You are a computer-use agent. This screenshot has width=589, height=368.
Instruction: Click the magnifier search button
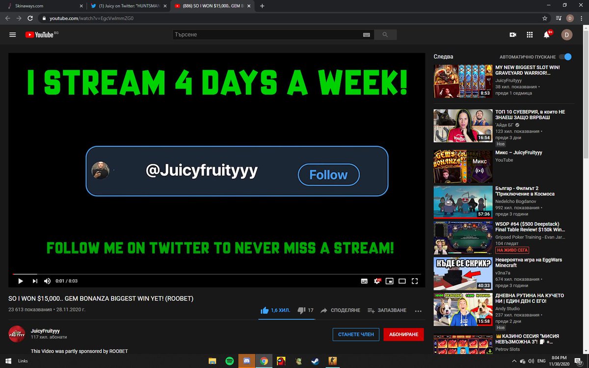click(385, 35)
